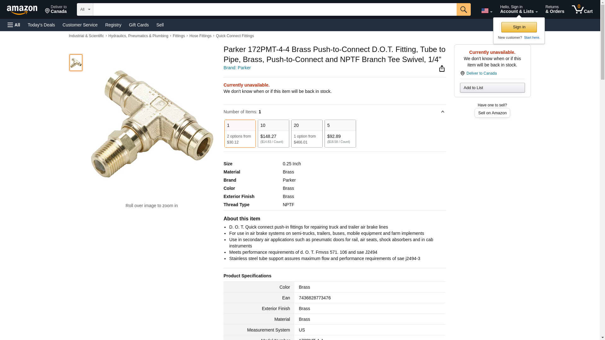Click the share icon
The image size is (605, 340).
click(x=442, y=69)
